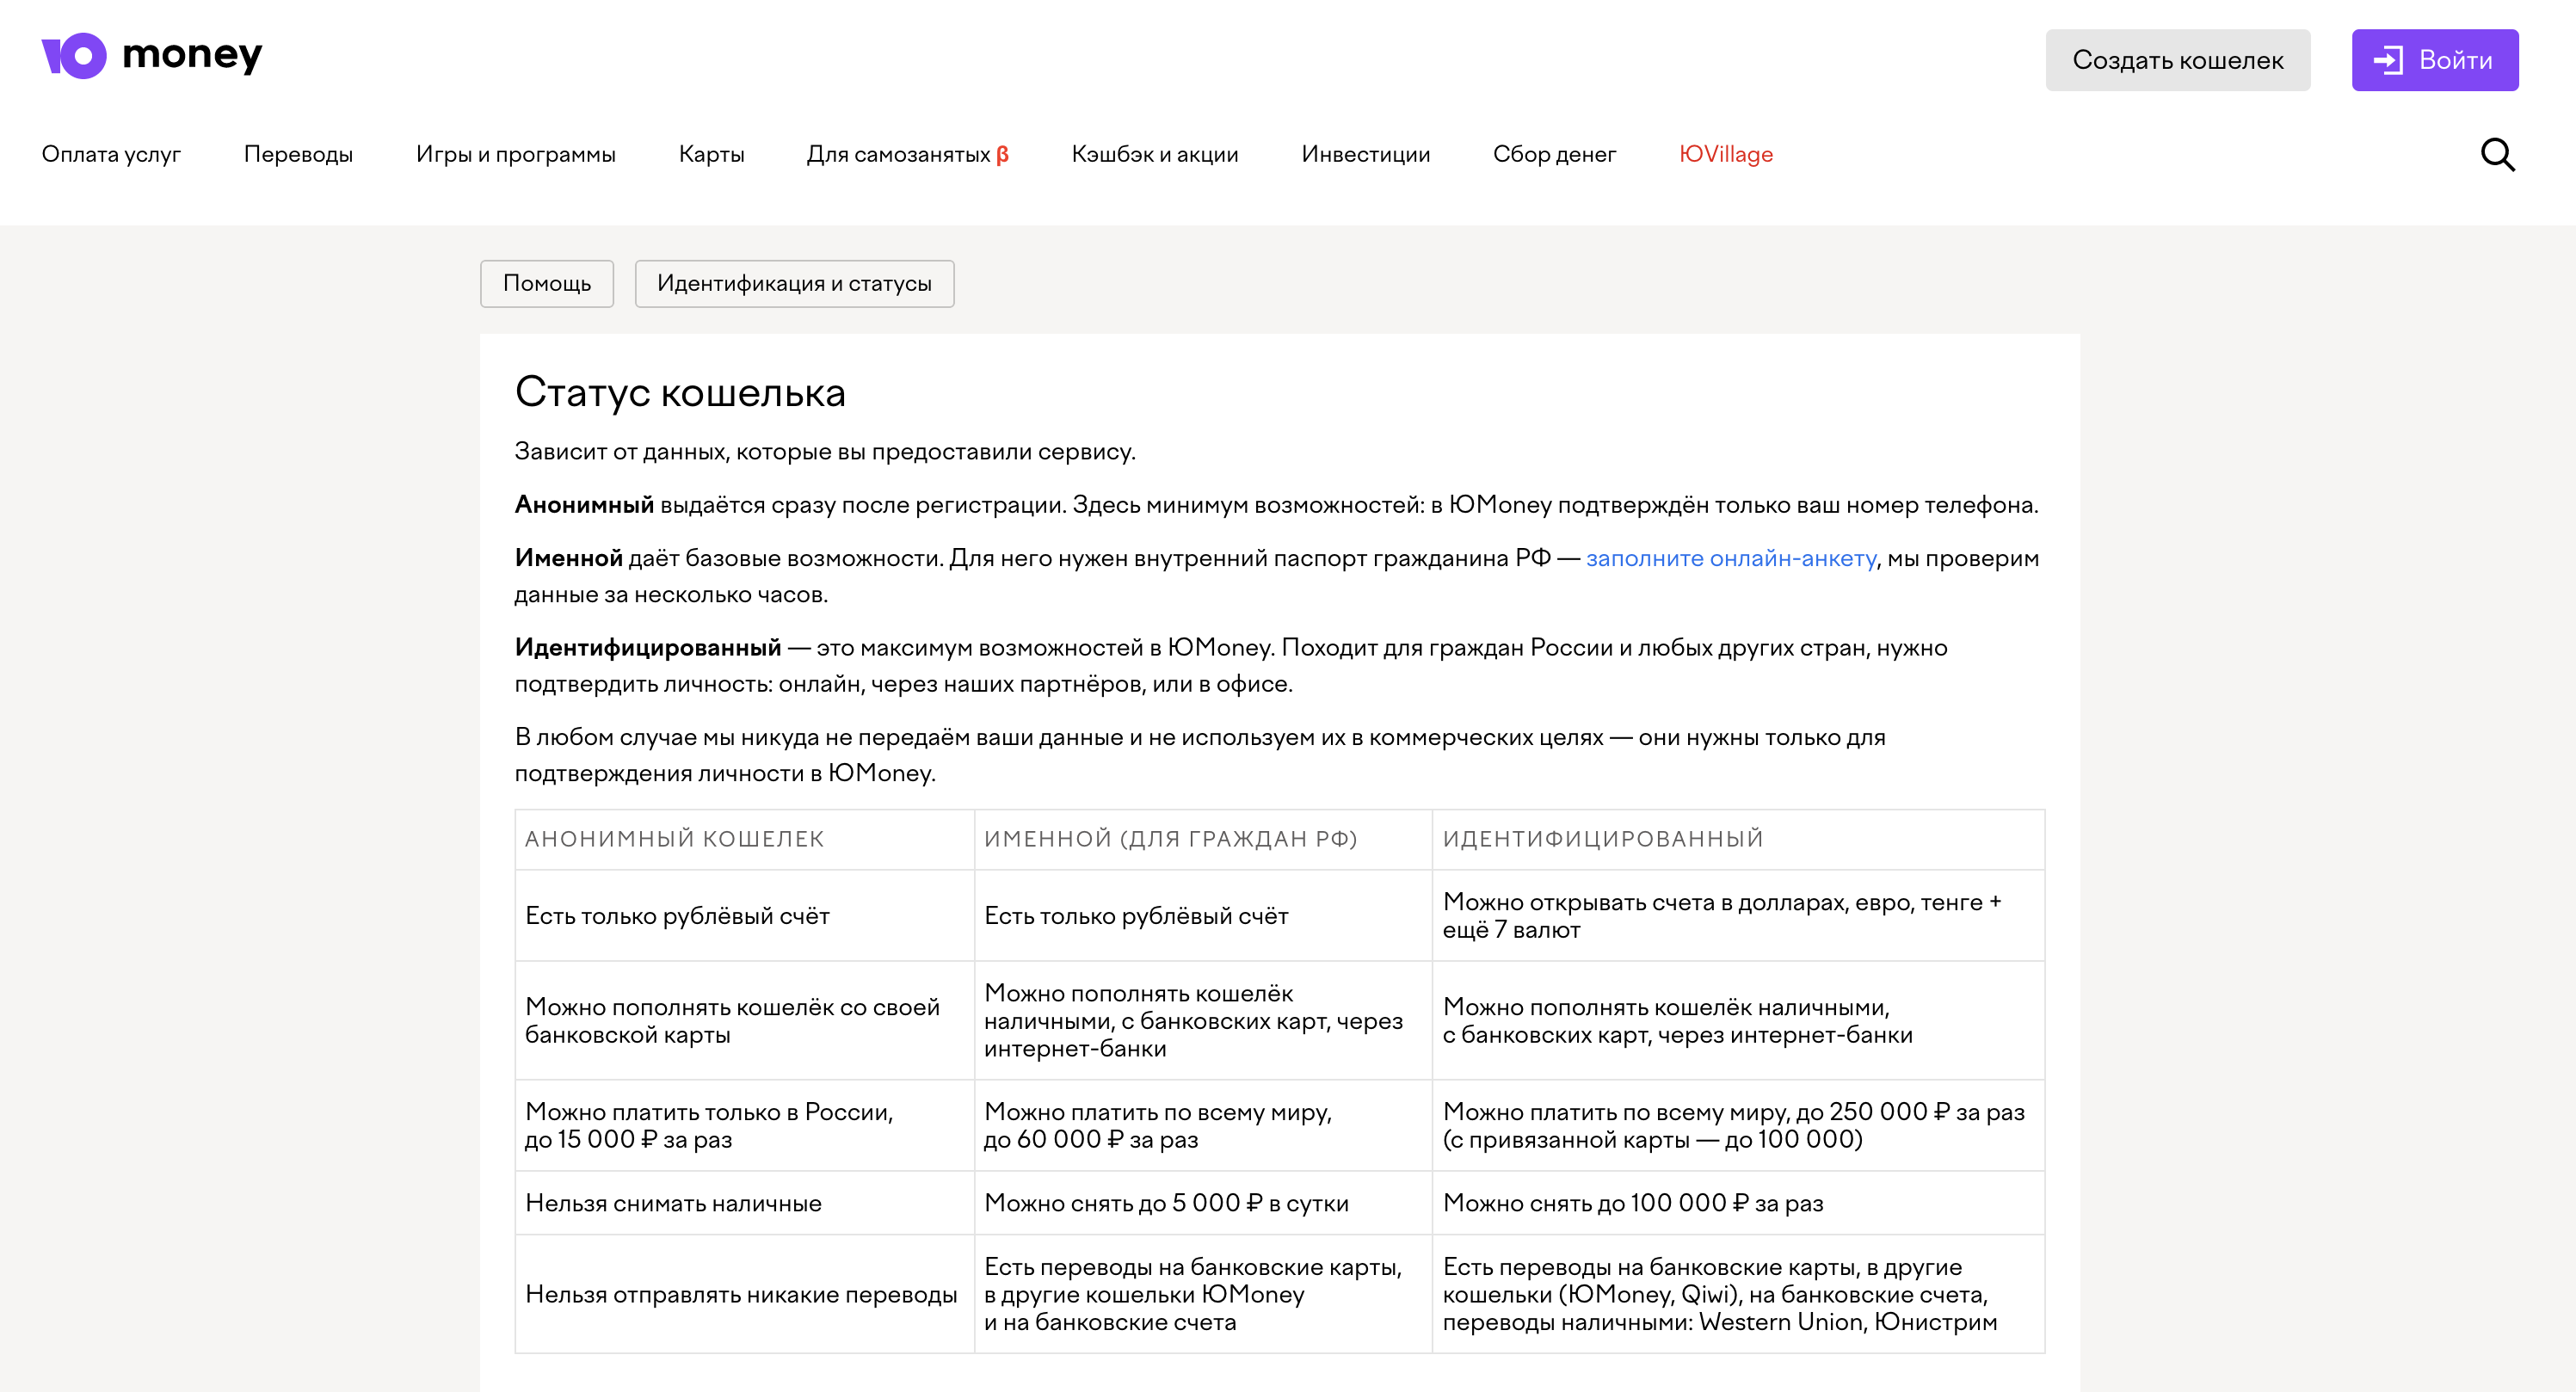The image size is (2576, 1392).
Task: Click the bold word 'Идентифицированный' in the paragraph
Action: tap(648, 648)
